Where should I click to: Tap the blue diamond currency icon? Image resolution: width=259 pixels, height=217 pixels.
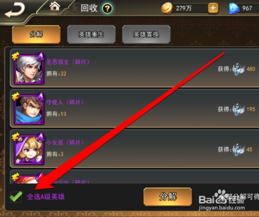(234, 8)
